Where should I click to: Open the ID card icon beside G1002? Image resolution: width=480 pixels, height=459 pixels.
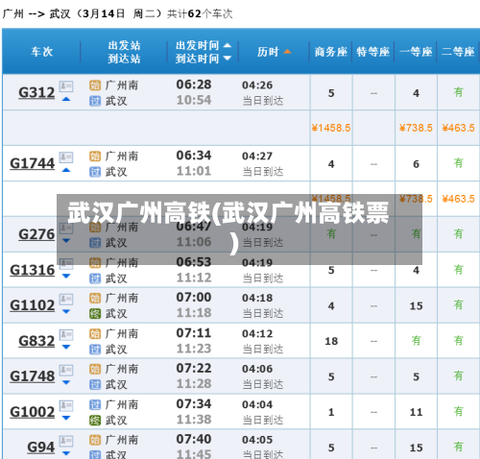coord(66,405)
